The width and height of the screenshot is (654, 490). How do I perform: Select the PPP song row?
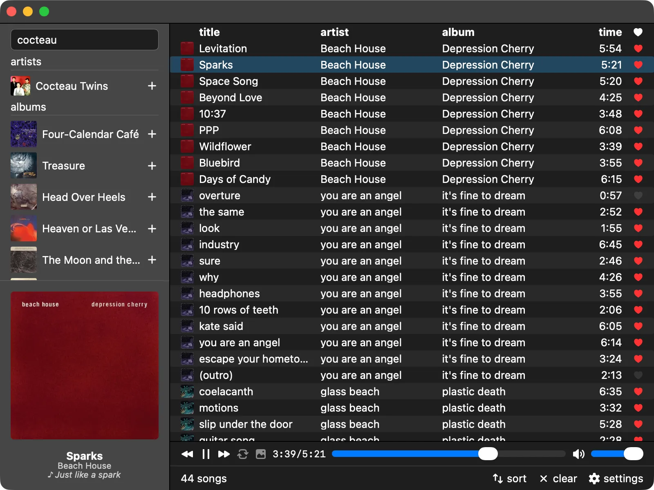click(x=412, y=130)
